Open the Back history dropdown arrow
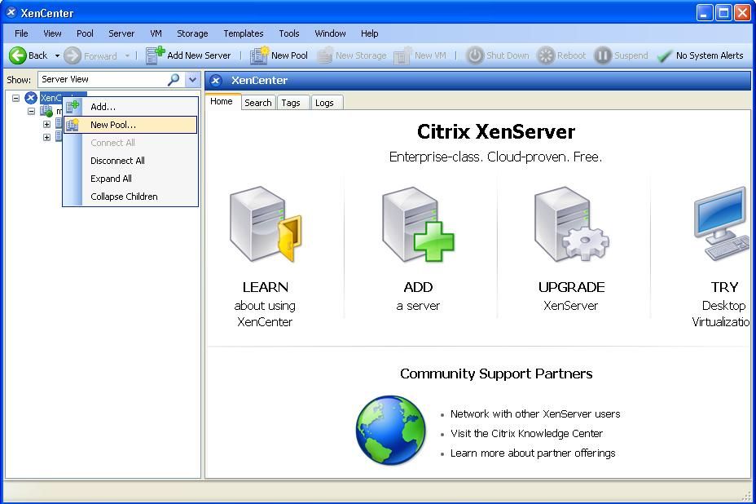756x504 pixels. tap(57, 56)
